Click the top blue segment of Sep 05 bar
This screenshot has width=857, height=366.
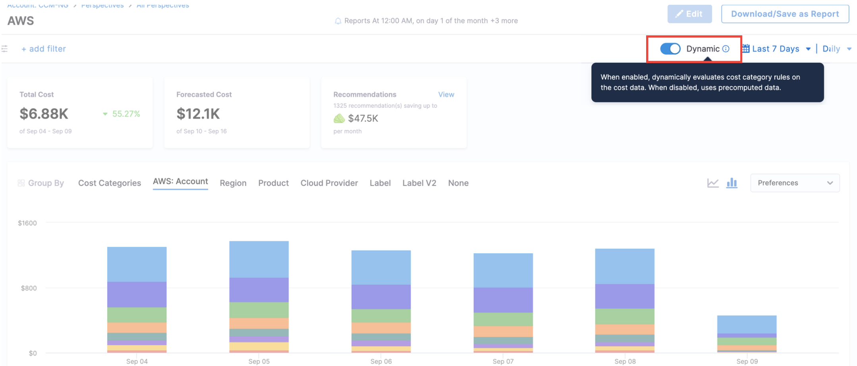259,259
